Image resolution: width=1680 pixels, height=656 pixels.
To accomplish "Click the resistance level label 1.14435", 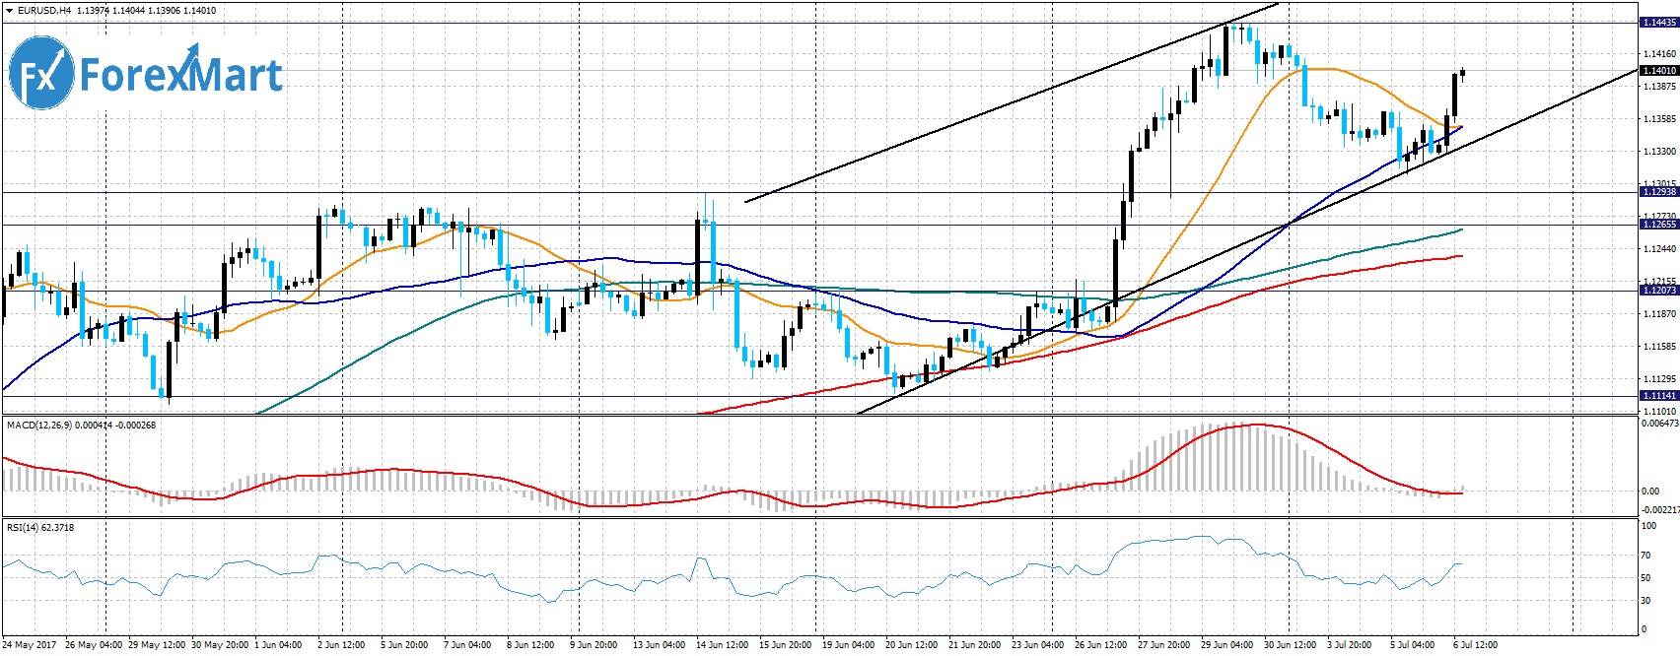I will tap(1658, 22).
